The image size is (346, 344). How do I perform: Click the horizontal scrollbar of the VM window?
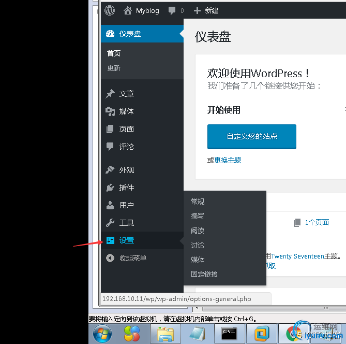tap(274, 308)
